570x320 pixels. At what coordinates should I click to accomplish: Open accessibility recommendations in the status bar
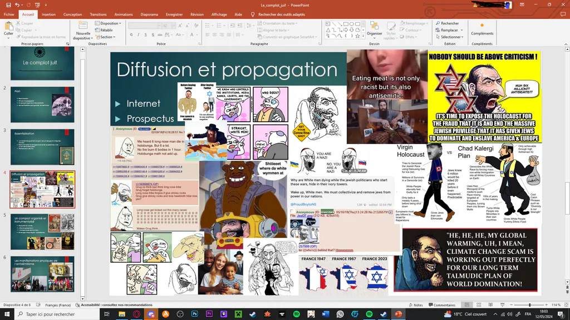[114, 305]
